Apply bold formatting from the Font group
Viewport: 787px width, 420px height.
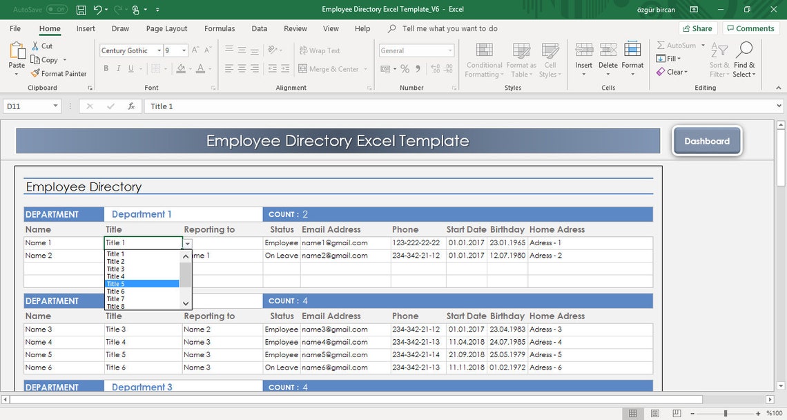tap(105, 68)
